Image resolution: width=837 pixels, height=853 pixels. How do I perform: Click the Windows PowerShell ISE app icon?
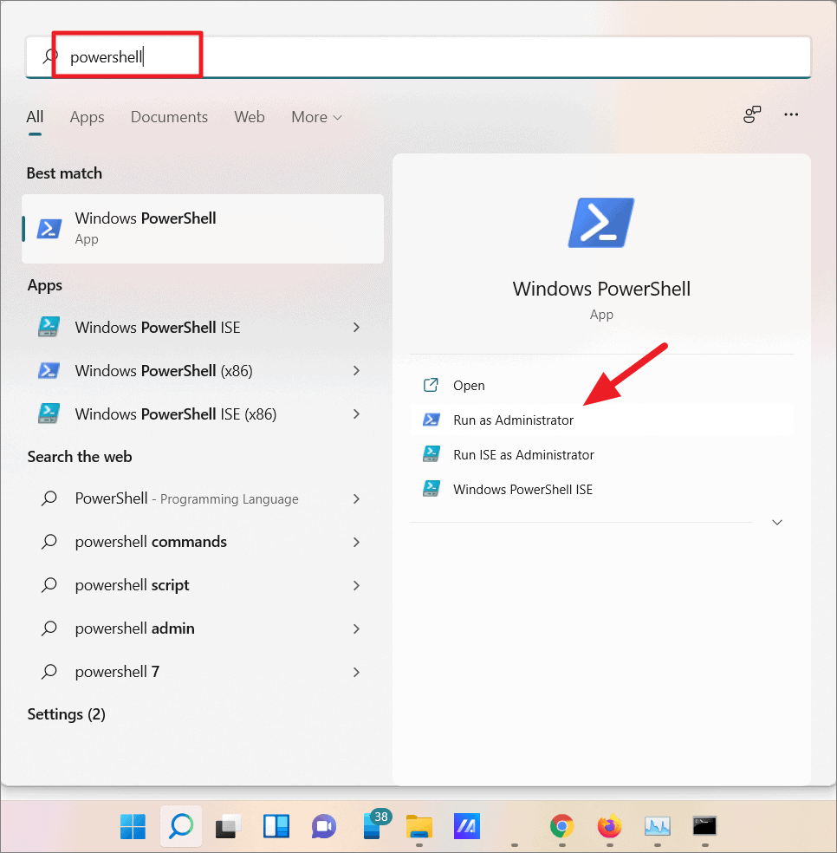point(49,327)
